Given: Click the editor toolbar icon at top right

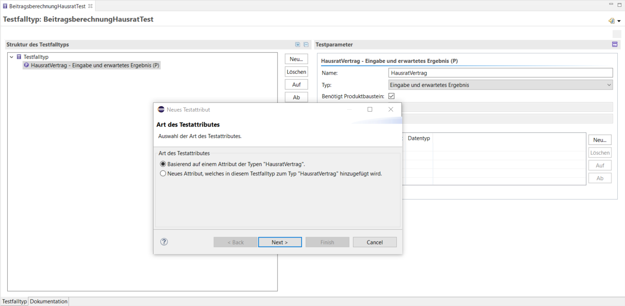Looking at the screenshot, I should (x=611, y=21).
